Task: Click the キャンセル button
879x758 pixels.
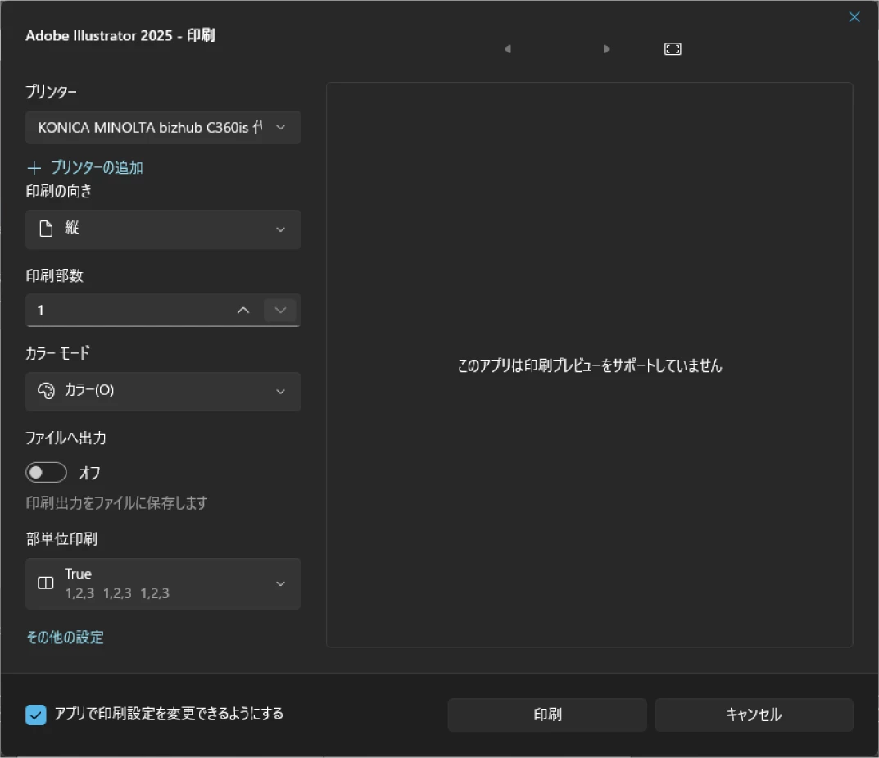Action: (x=754, y=715)
